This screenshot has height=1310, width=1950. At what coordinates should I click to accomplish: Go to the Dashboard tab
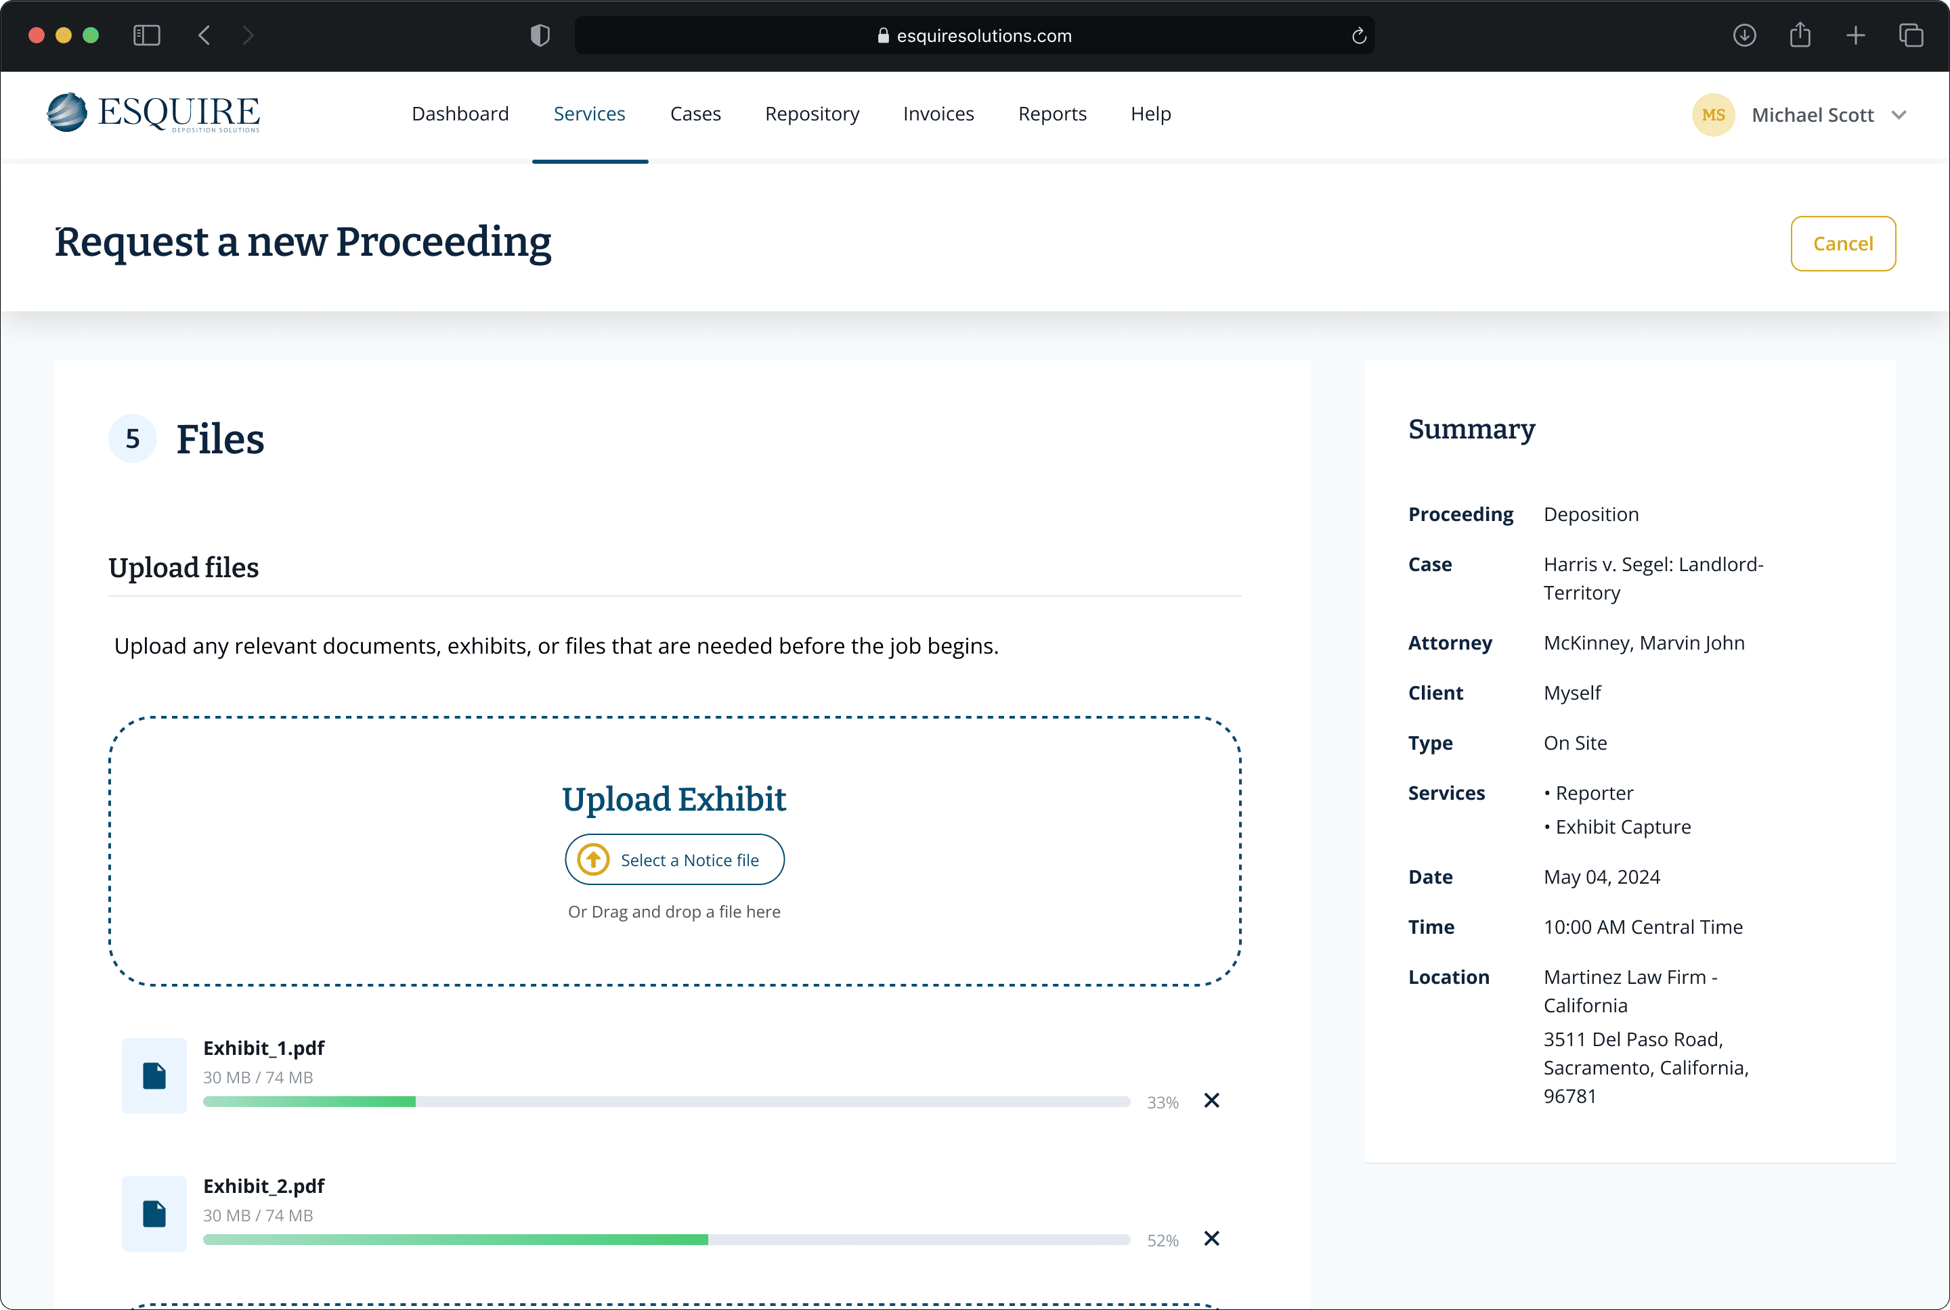460,114
